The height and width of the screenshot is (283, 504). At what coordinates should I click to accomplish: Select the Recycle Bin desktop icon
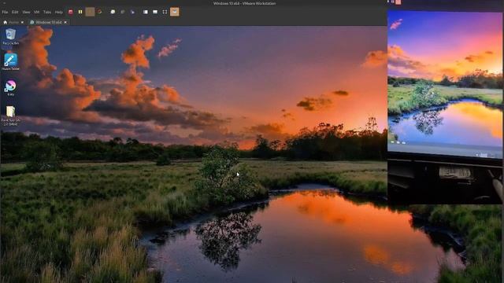(x=10, y=37)
